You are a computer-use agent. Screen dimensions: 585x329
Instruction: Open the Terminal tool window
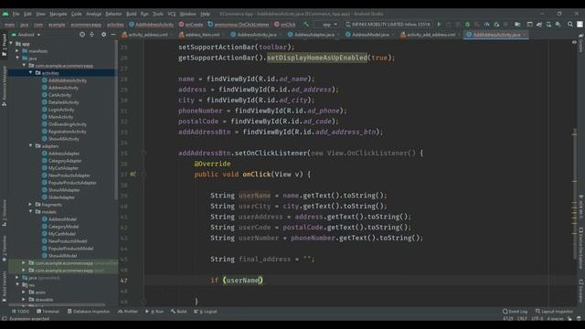coord(48,312)
